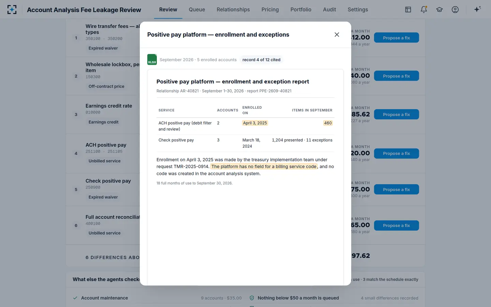Click the highlighted 460 items value

pos(328,123)
